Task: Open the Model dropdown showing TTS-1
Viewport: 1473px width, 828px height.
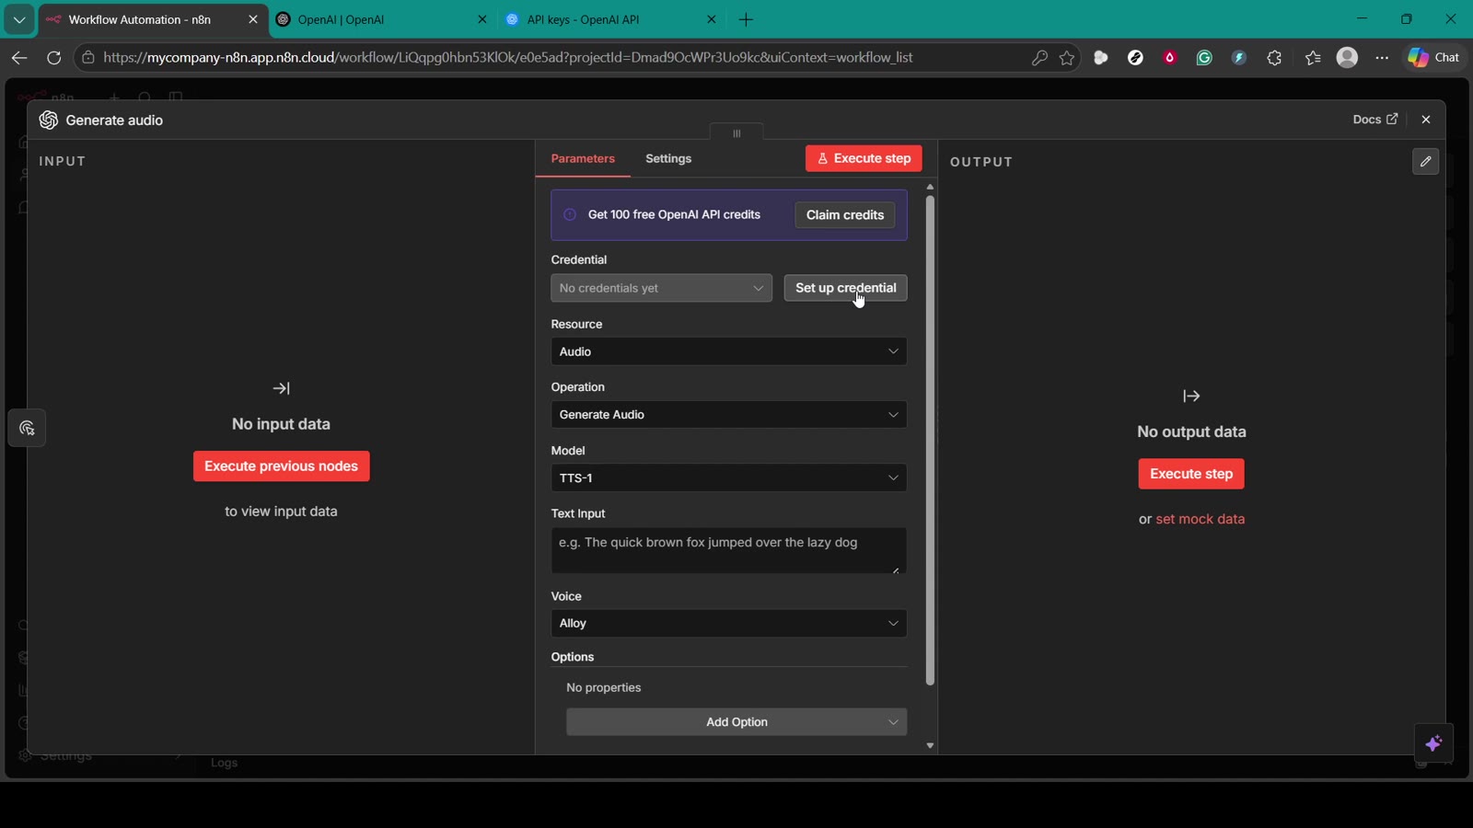Action: (x=728, y=477)
